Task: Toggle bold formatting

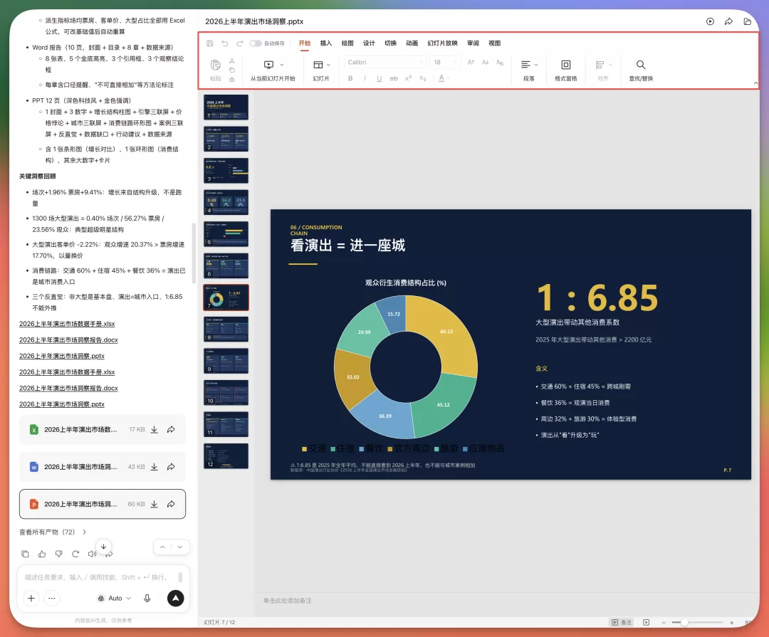Action: point(350,78)
